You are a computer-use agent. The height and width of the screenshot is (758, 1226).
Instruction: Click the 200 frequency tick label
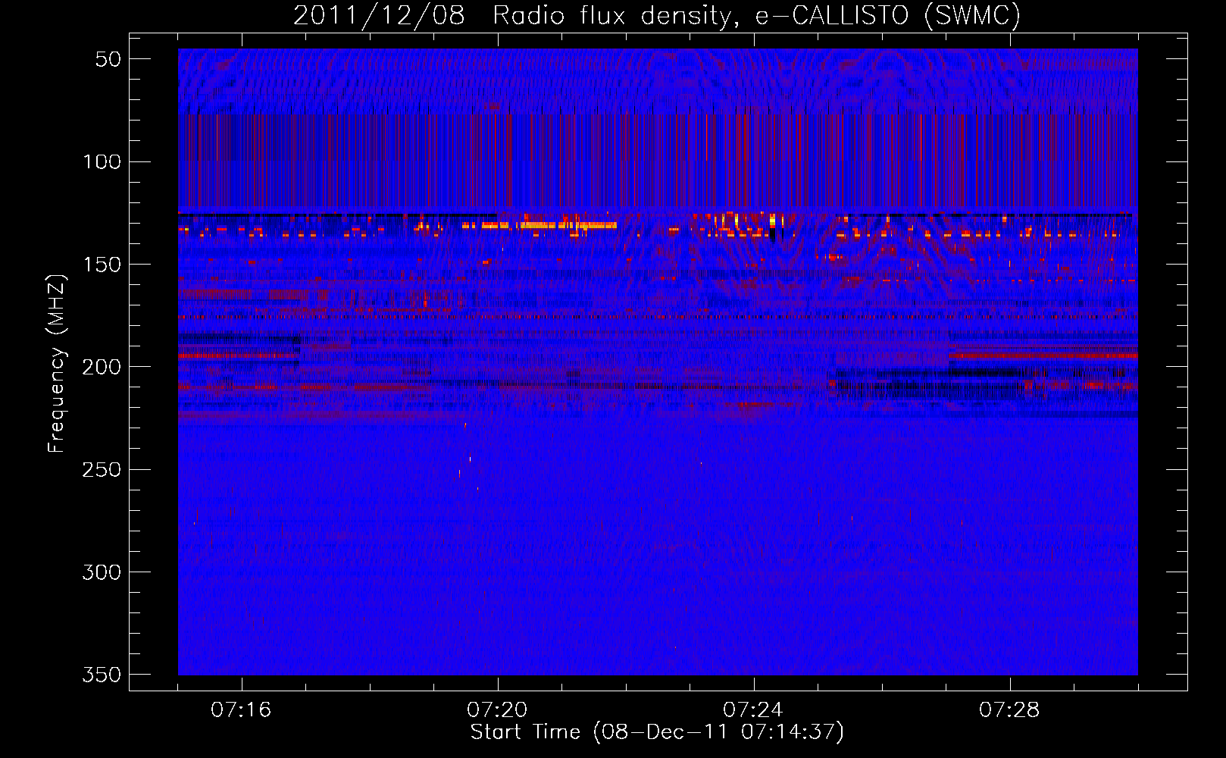[102, 367]
